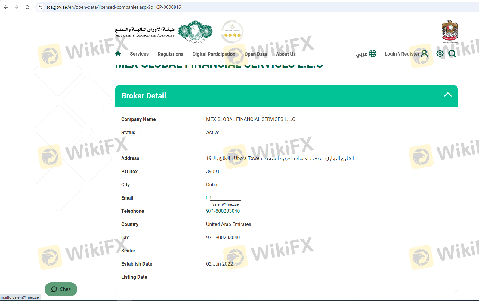Open the settings gear icon

point(440,54)
